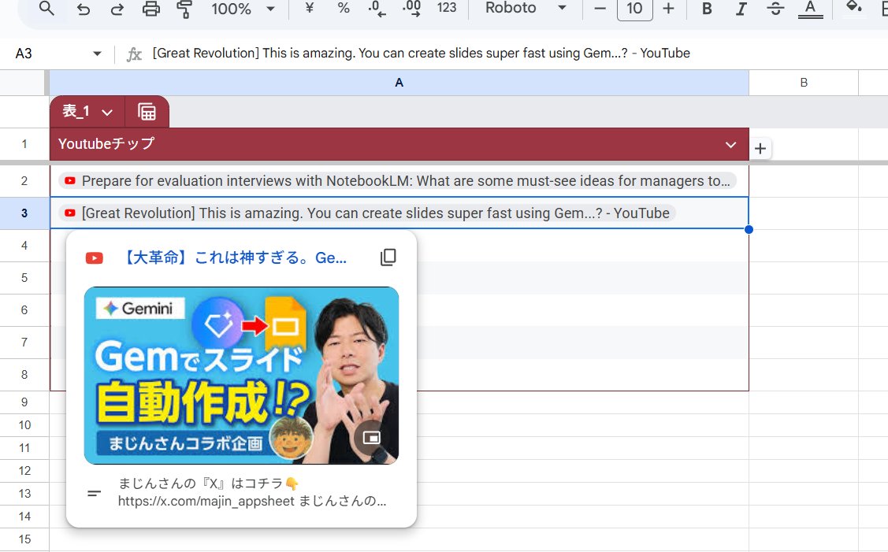This screenshot has height=552, width=888.
Task: Select row 4 header
Action: 24,246
